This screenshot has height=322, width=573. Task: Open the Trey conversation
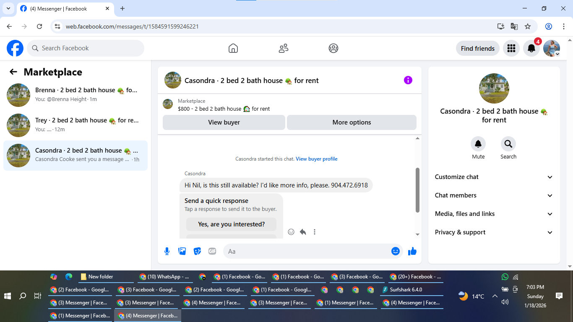coord(76,125)
